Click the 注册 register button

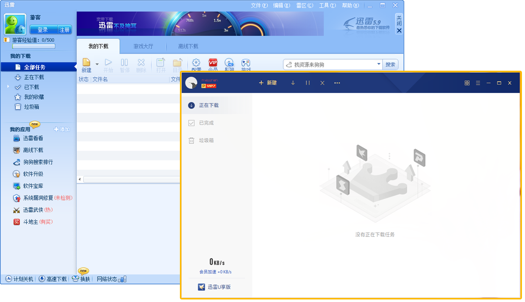click(x=64, y=30)
